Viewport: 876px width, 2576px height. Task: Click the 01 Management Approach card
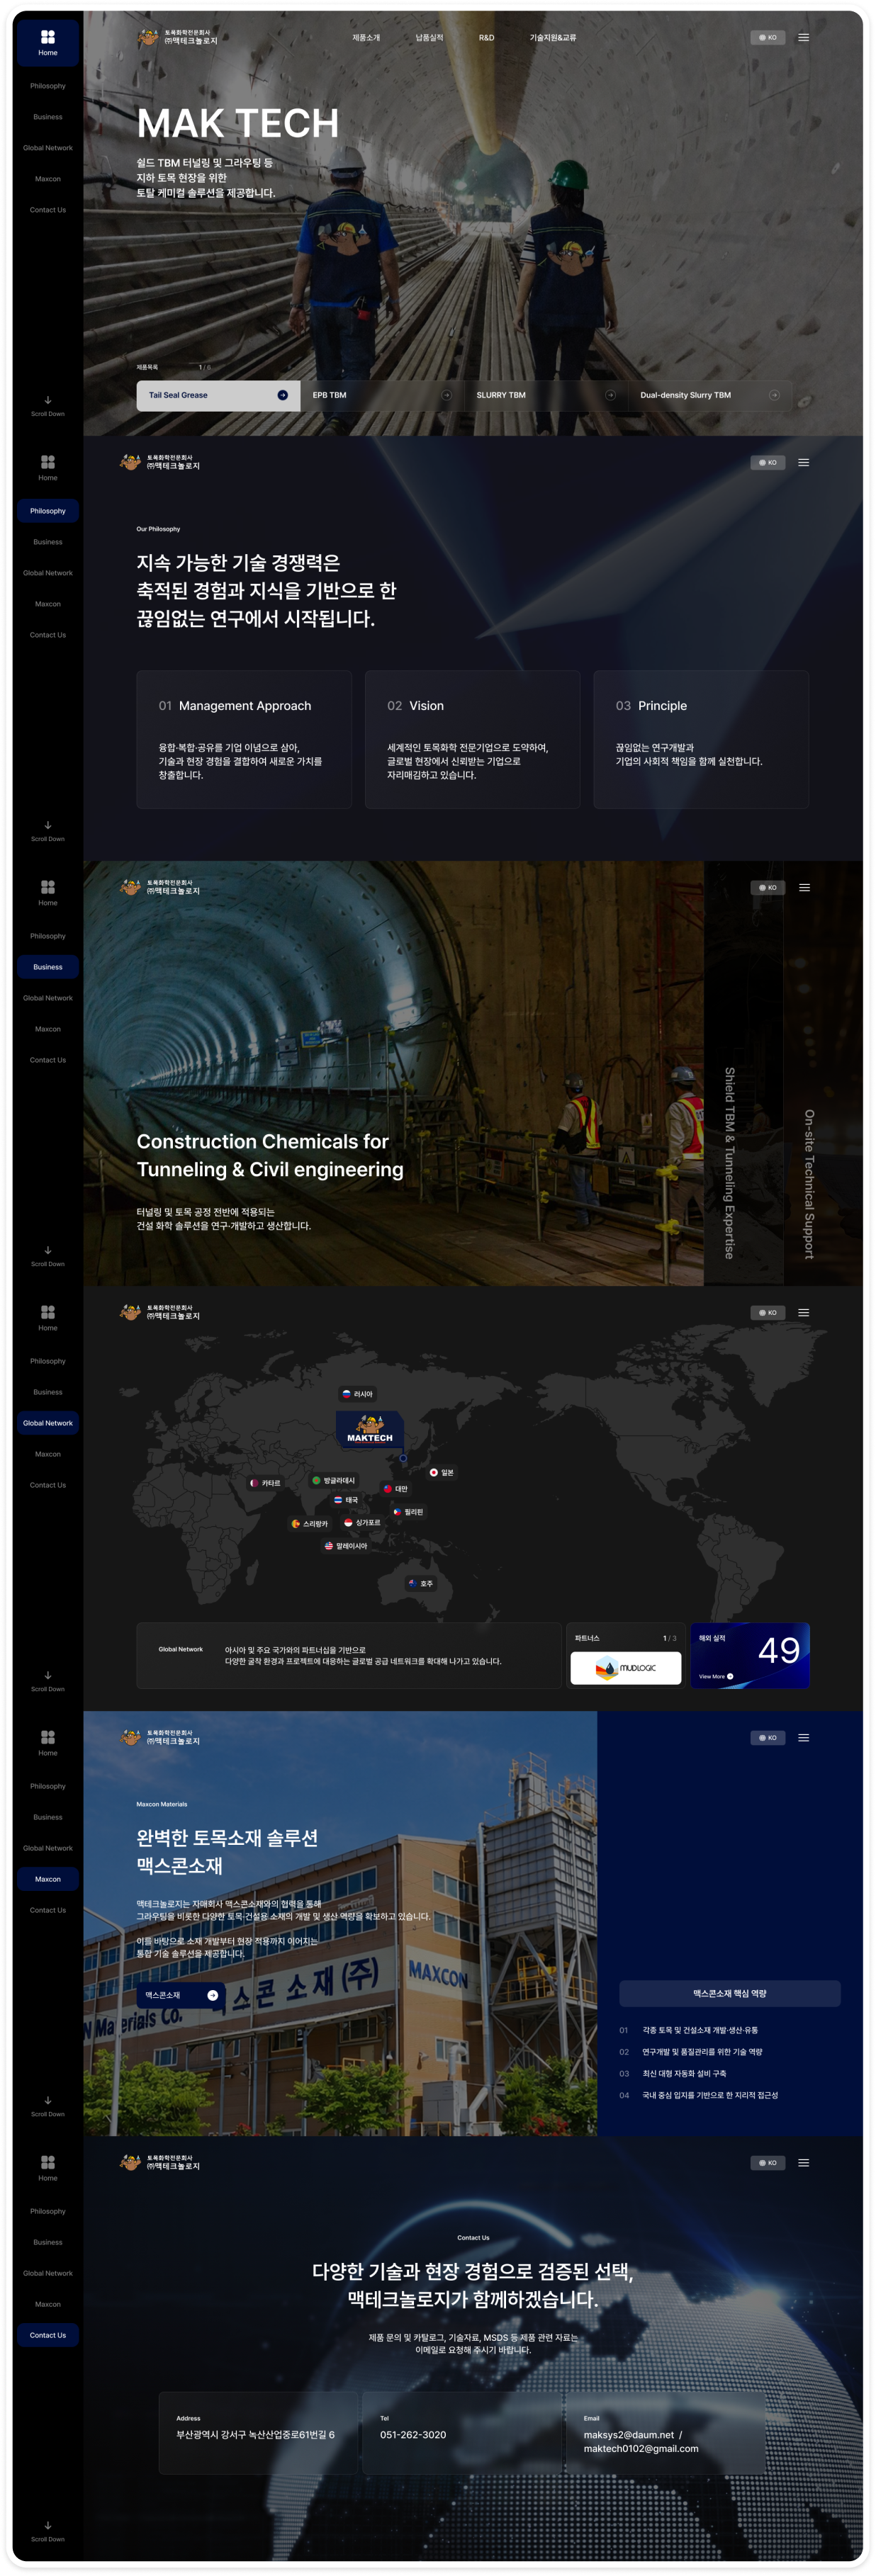click(x=244, y=739)
